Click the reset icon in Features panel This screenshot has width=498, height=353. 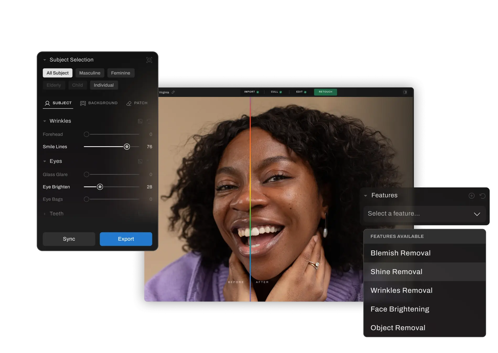pyautogui.click(x=482, y=196)
